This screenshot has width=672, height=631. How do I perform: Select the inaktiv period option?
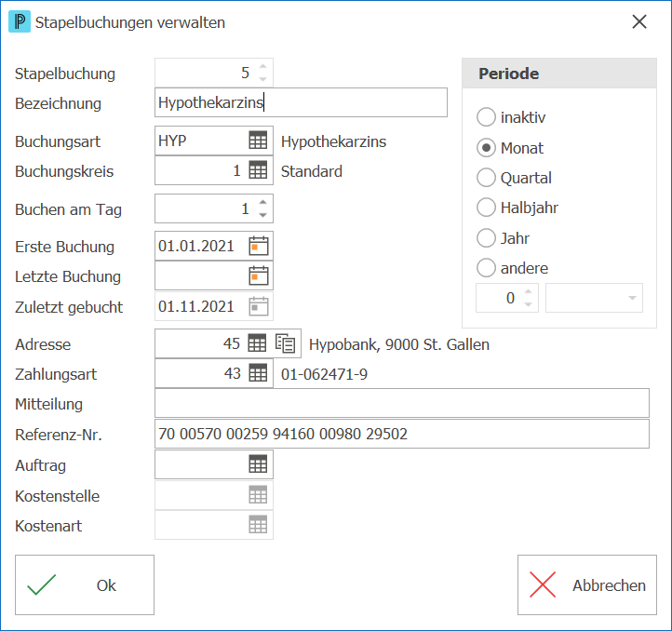pyautogui.click(x=511, y=117)
